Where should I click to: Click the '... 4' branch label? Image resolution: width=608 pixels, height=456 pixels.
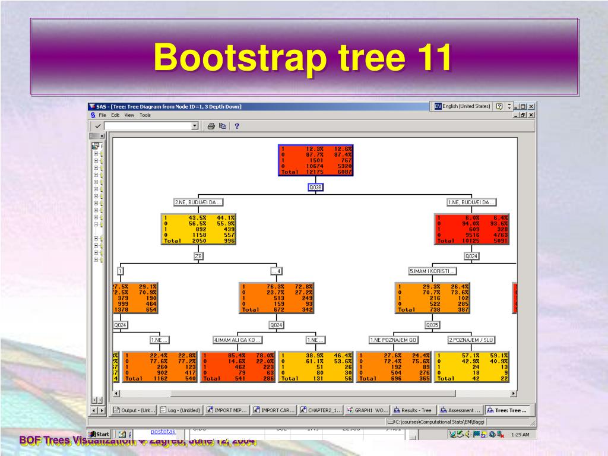pyautogui.click(x=277, y=271)
